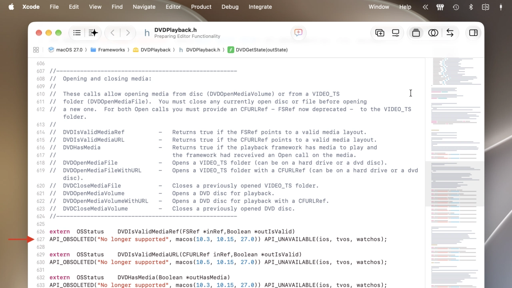Open the Apple menu

click(x=11, y=7)
